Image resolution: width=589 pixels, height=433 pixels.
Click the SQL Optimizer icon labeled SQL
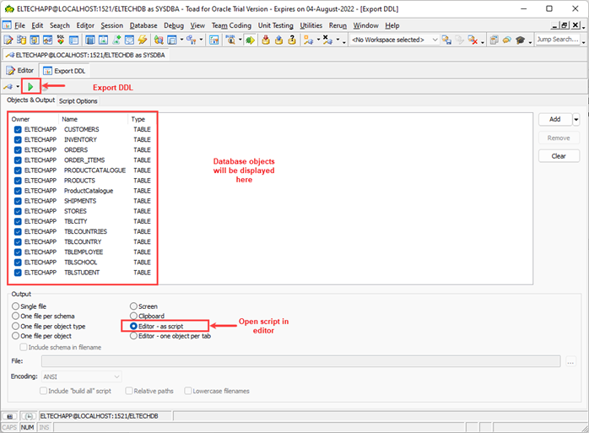[x=60, y=40]
